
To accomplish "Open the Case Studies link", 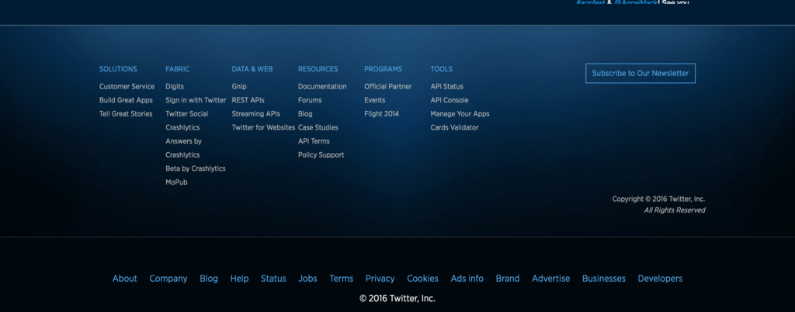I will [x=318, y=127].
